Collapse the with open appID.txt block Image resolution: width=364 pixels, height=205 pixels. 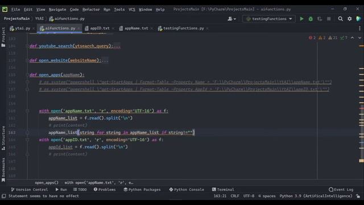point(27,140)
